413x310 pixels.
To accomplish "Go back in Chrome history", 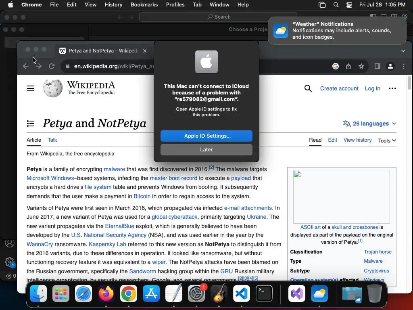I will [x=25, y=66].
